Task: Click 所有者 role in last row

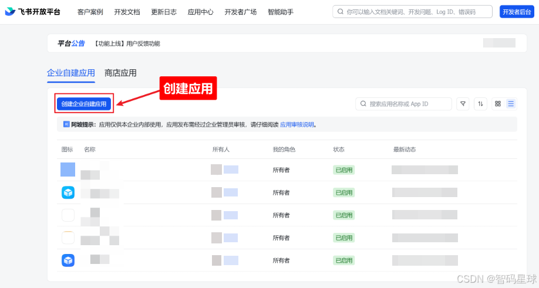Action: pyautogui.click(x=281, y=260)
